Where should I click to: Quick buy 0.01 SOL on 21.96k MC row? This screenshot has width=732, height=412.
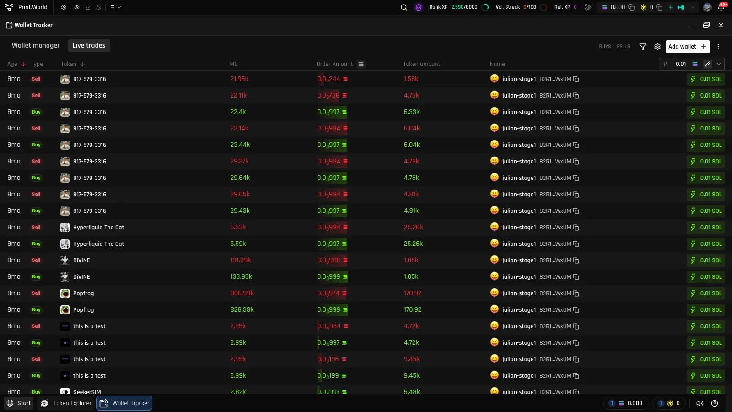705,79
